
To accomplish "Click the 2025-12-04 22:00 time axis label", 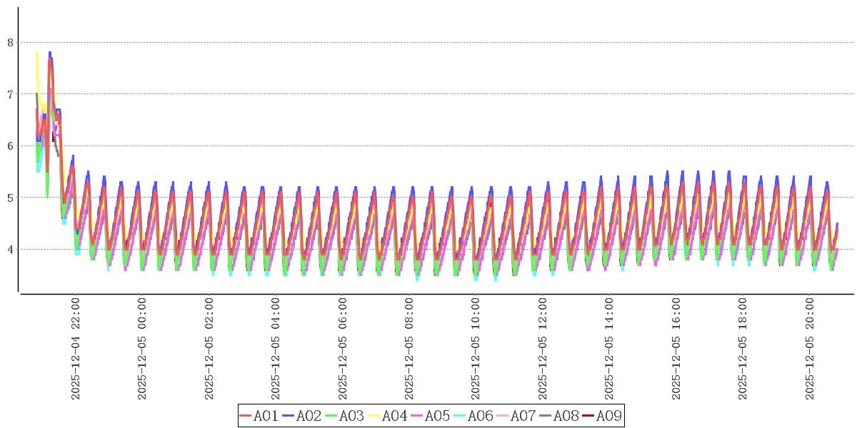I will point(76,349).
